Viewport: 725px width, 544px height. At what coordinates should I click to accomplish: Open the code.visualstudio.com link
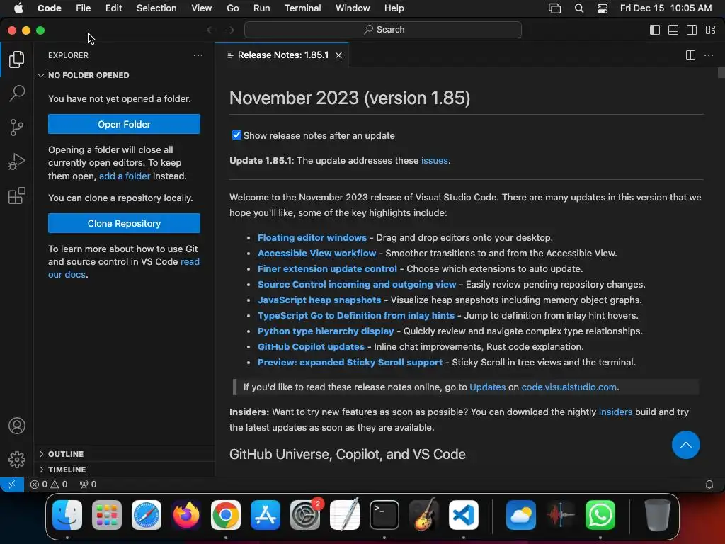tap(569, 387)
